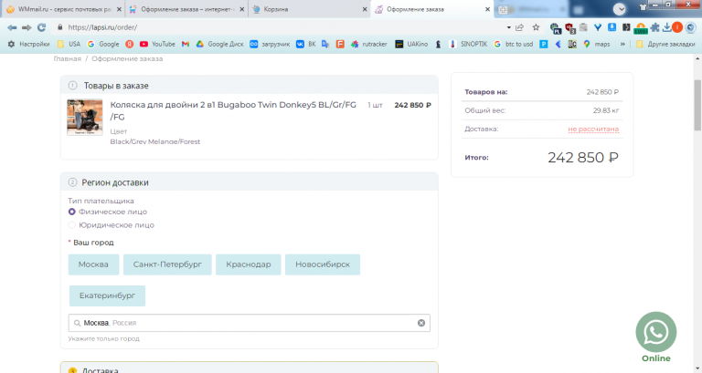
Task: Open the new tab plus button
Action: coord(503,9)
